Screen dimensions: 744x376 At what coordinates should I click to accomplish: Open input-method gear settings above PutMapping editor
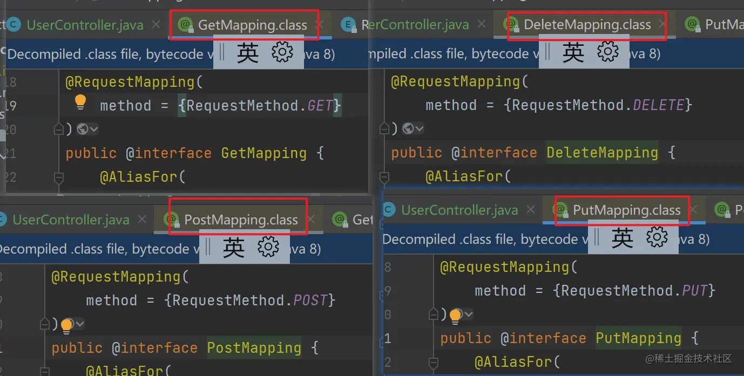(657, 237)
